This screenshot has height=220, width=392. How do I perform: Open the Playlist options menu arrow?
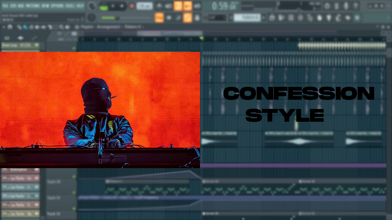tap(4, 27)
